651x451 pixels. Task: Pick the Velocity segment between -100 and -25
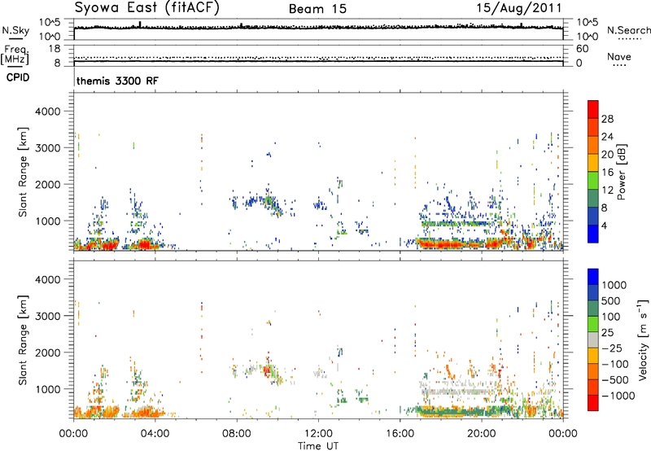pos(593,356)
